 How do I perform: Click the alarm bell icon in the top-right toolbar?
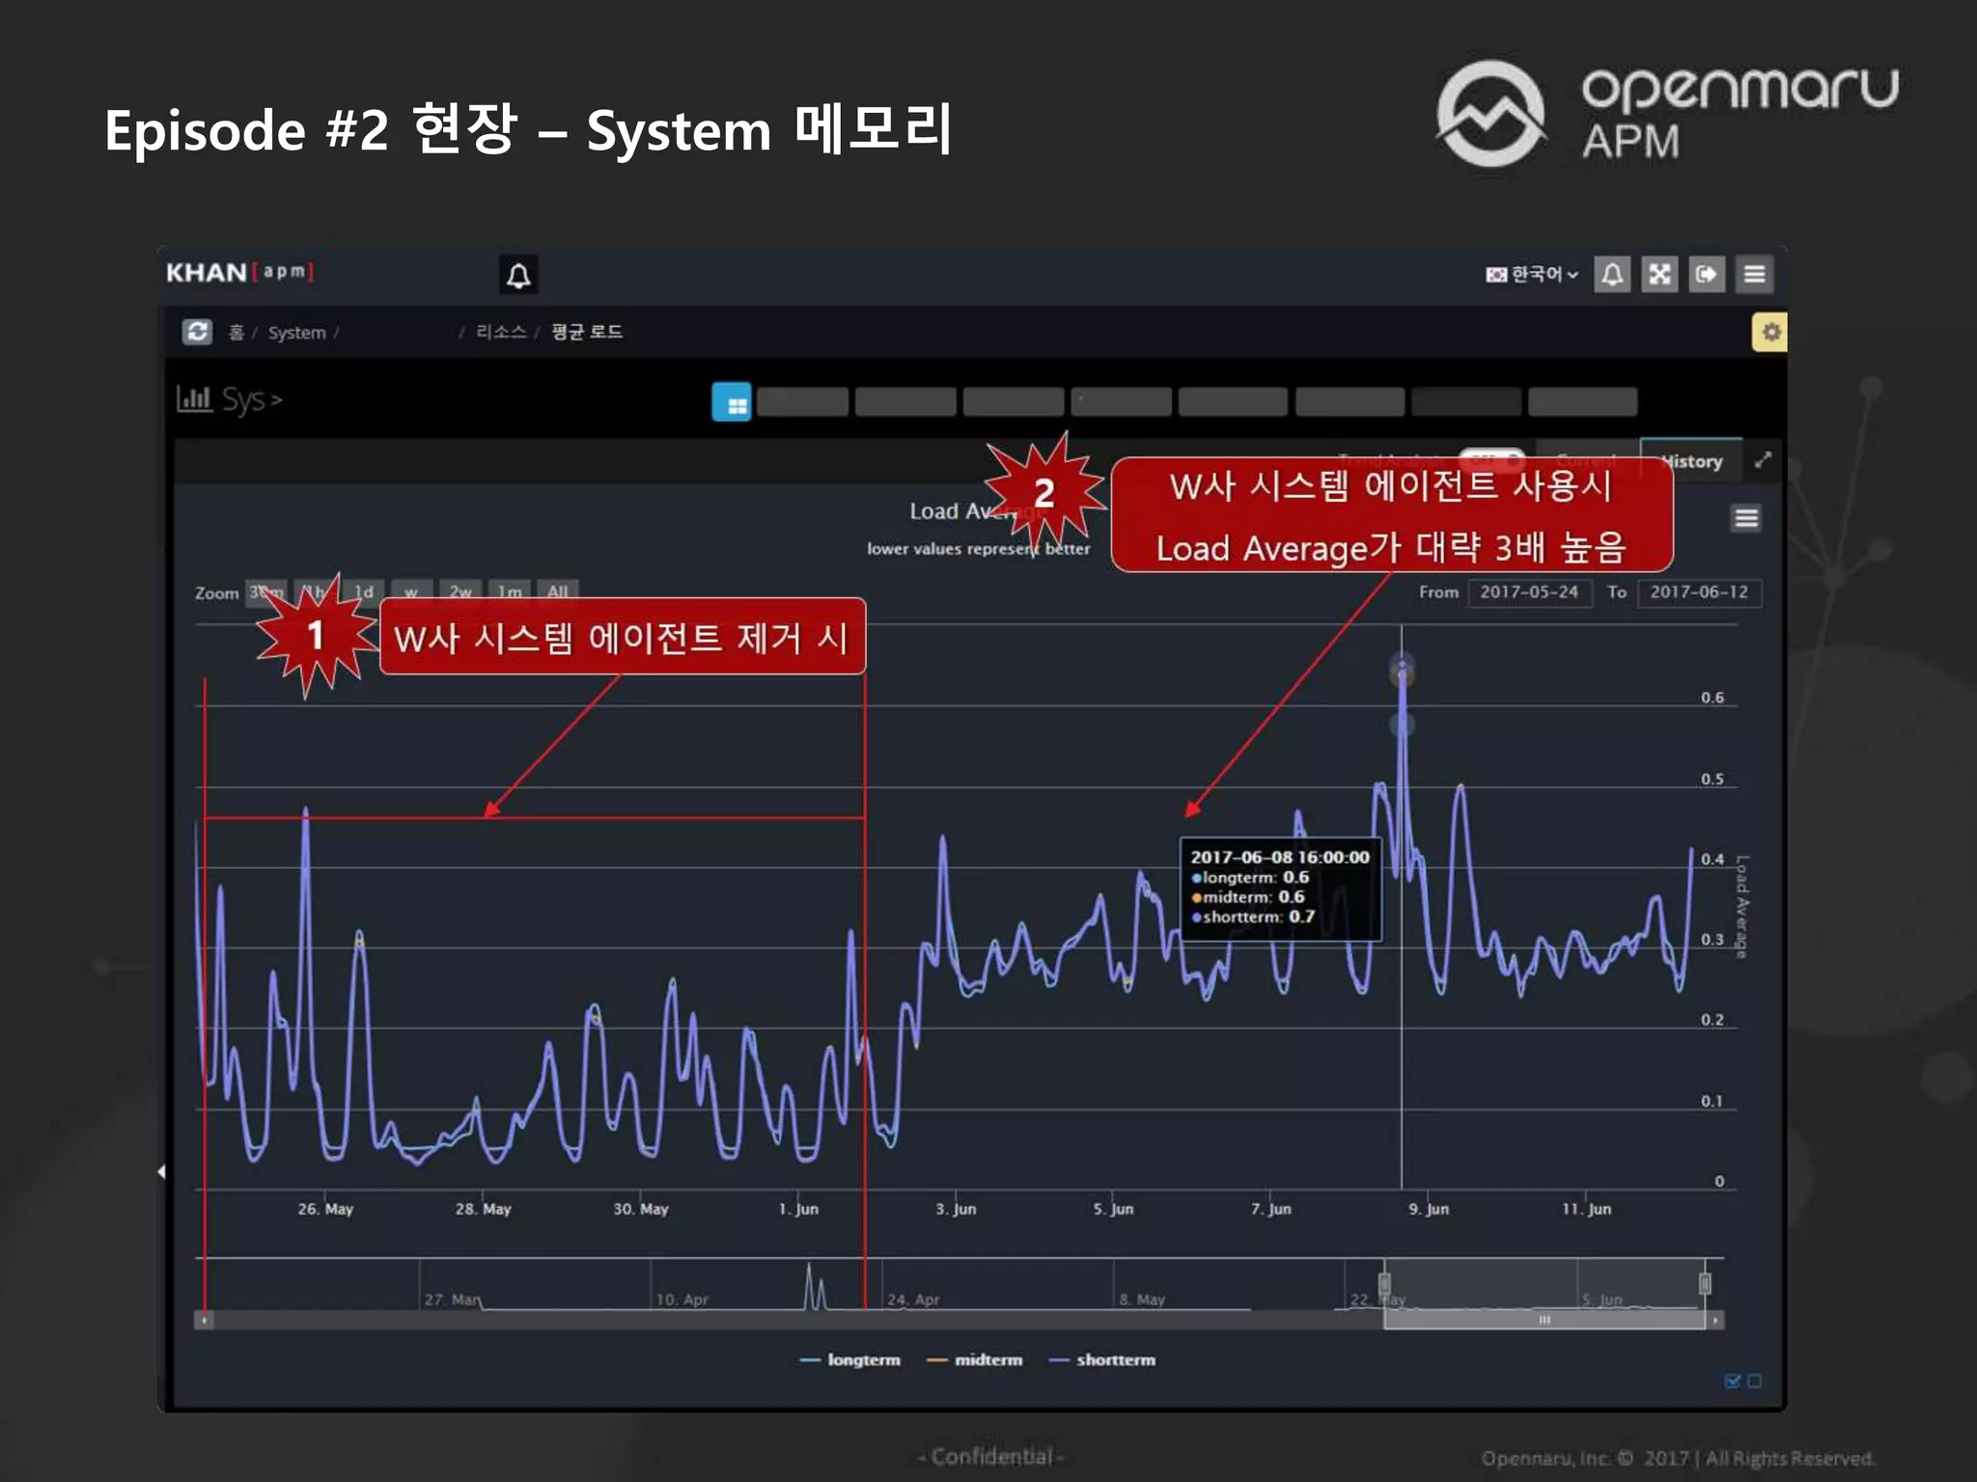[x=1612, y=275]
